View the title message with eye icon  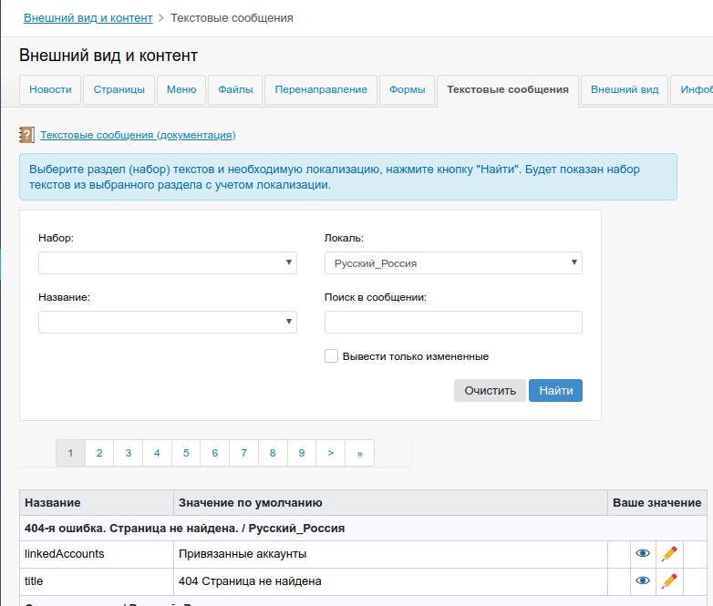[x=643, y=580]
